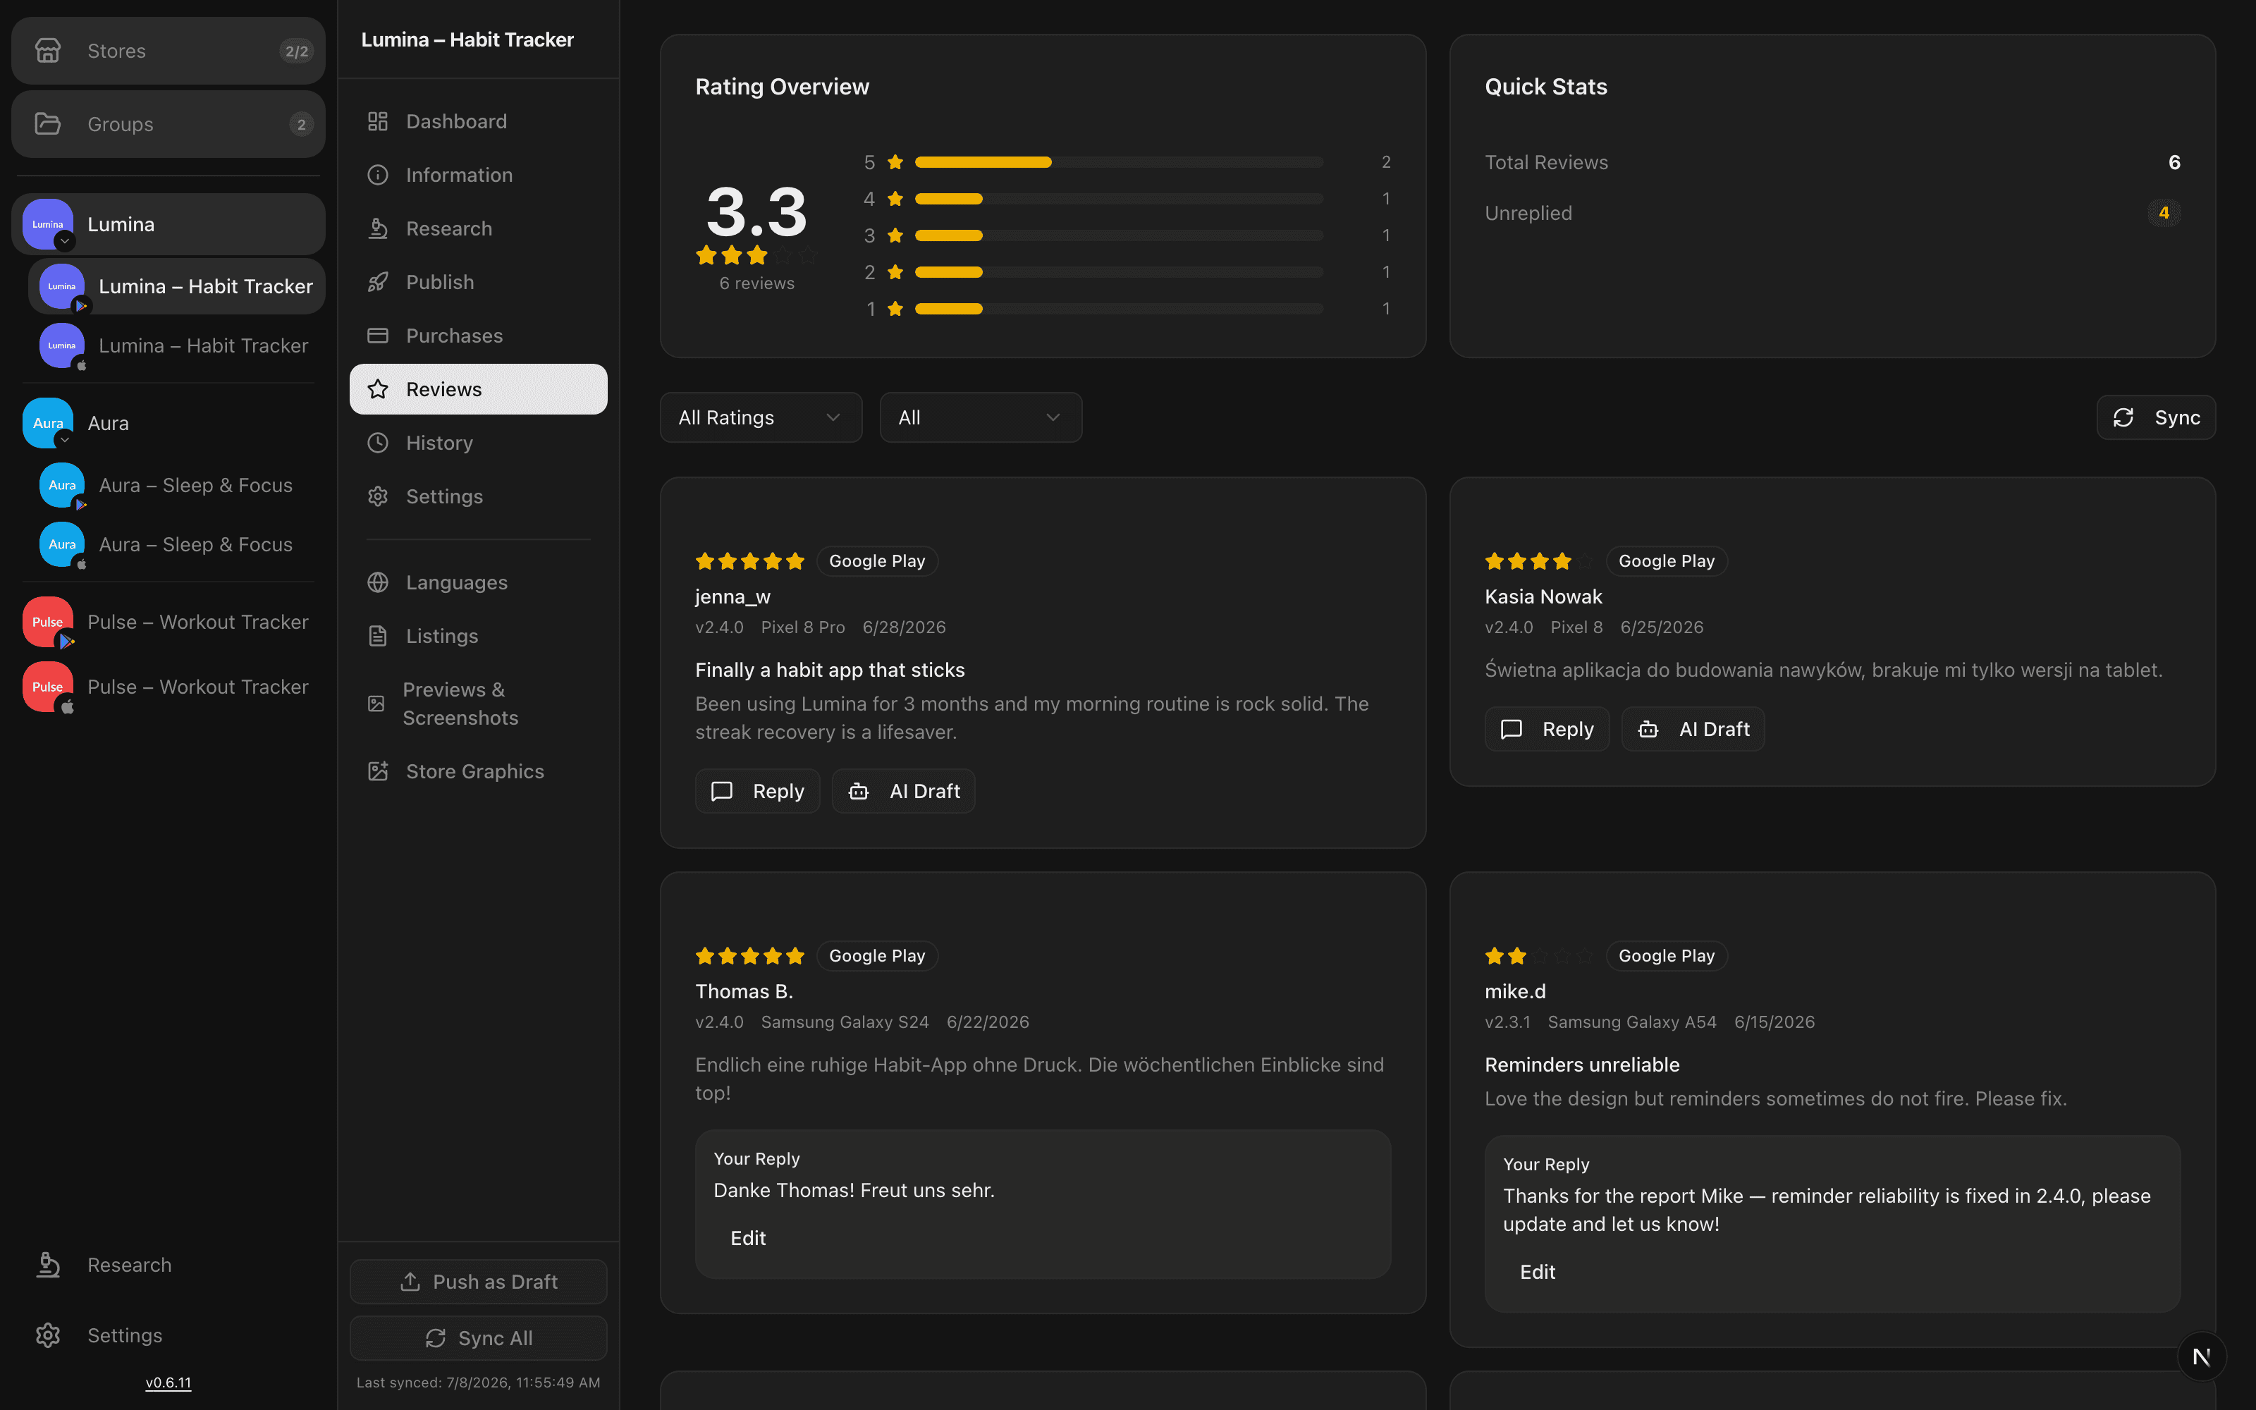This screenshot has height=1410, width=2256.
Task: Open the All Ratings dropdown
Action: click(x=761, y=418)
